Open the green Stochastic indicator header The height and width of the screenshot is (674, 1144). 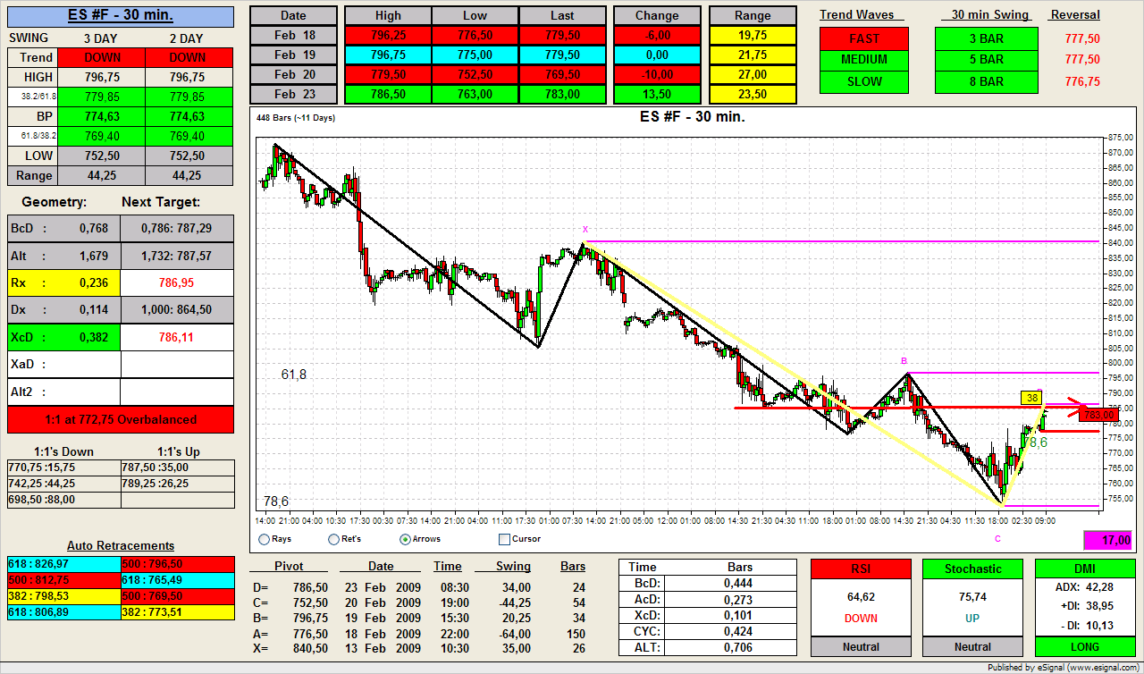972,569
